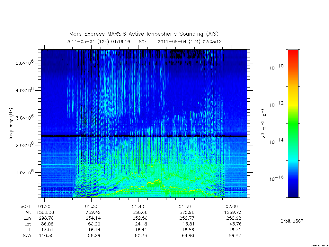Click the 3.0x10^6 frequency axis label
The width and height of the screenshot is (329, 247).
pyautogui.click(x=24, y=117)
